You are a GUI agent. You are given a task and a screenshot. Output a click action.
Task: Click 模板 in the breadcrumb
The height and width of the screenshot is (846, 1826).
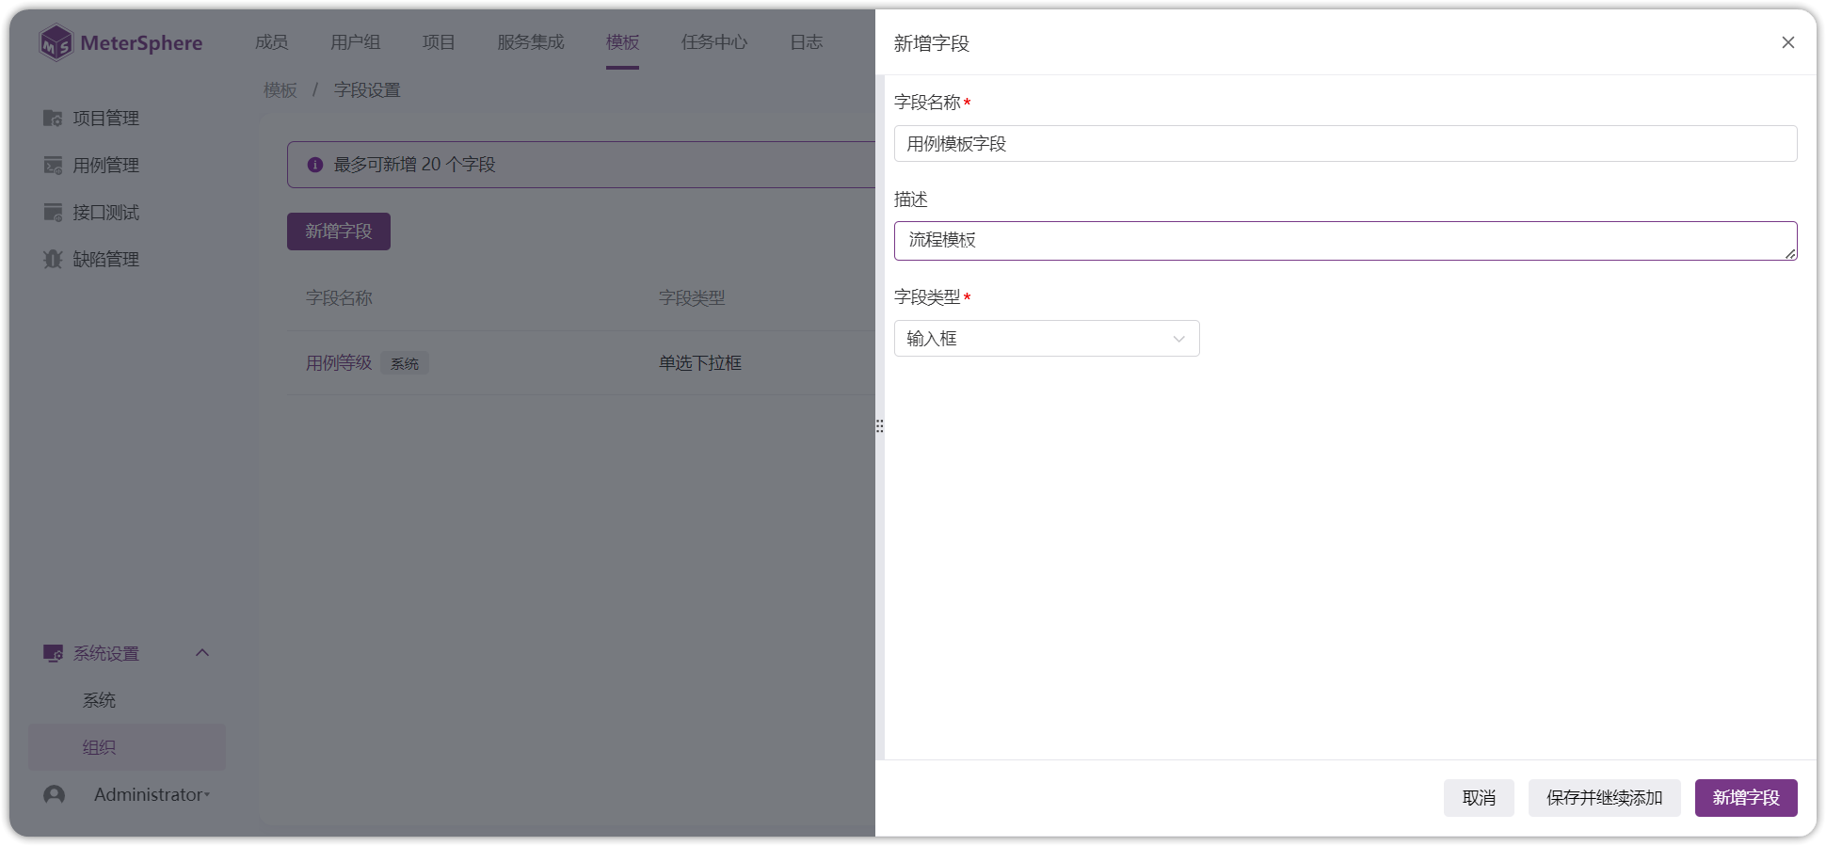tap(280, 90)
